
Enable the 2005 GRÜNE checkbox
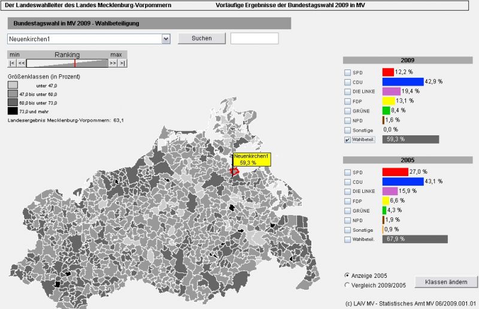click(347, 211)
